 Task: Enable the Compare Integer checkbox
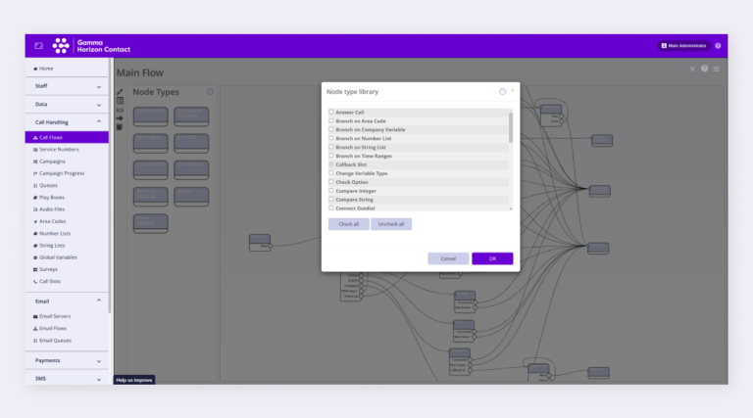point(331,191)
